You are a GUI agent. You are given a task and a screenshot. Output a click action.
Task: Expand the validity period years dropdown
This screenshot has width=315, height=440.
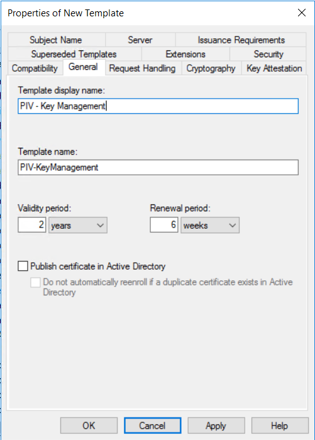(x=78, y=225)
